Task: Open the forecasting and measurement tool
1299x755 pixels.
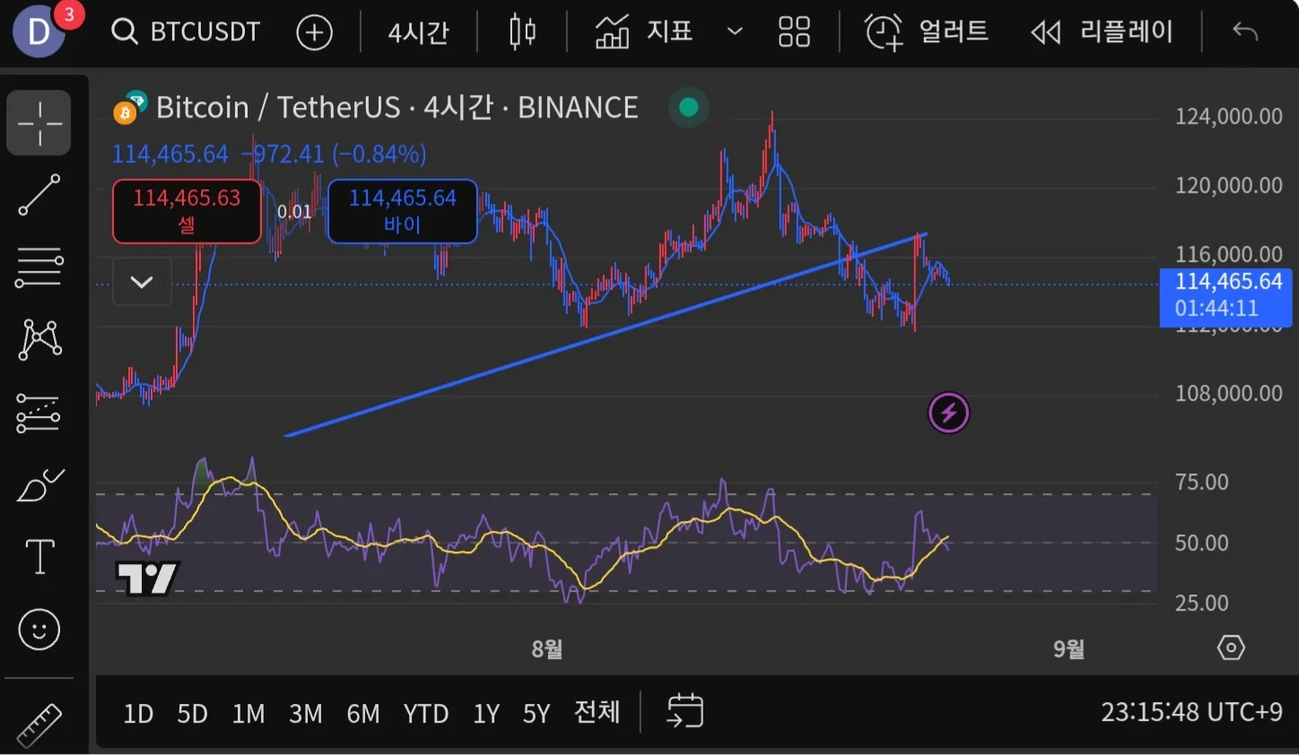Action: pos(39,413)
